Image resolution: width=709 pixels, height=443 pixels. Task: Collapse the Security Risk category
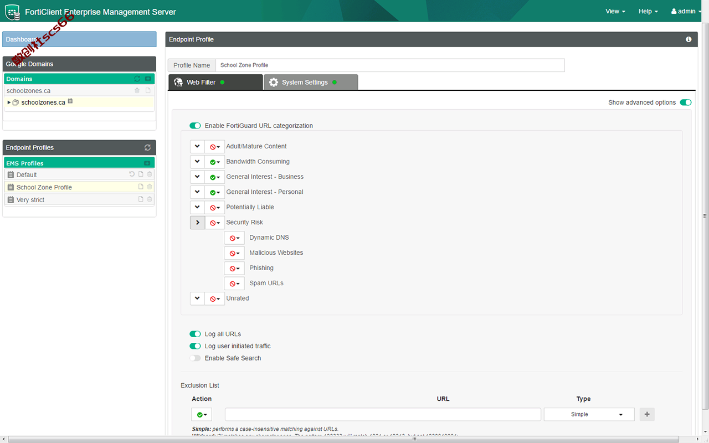click(x=197, y=222)
